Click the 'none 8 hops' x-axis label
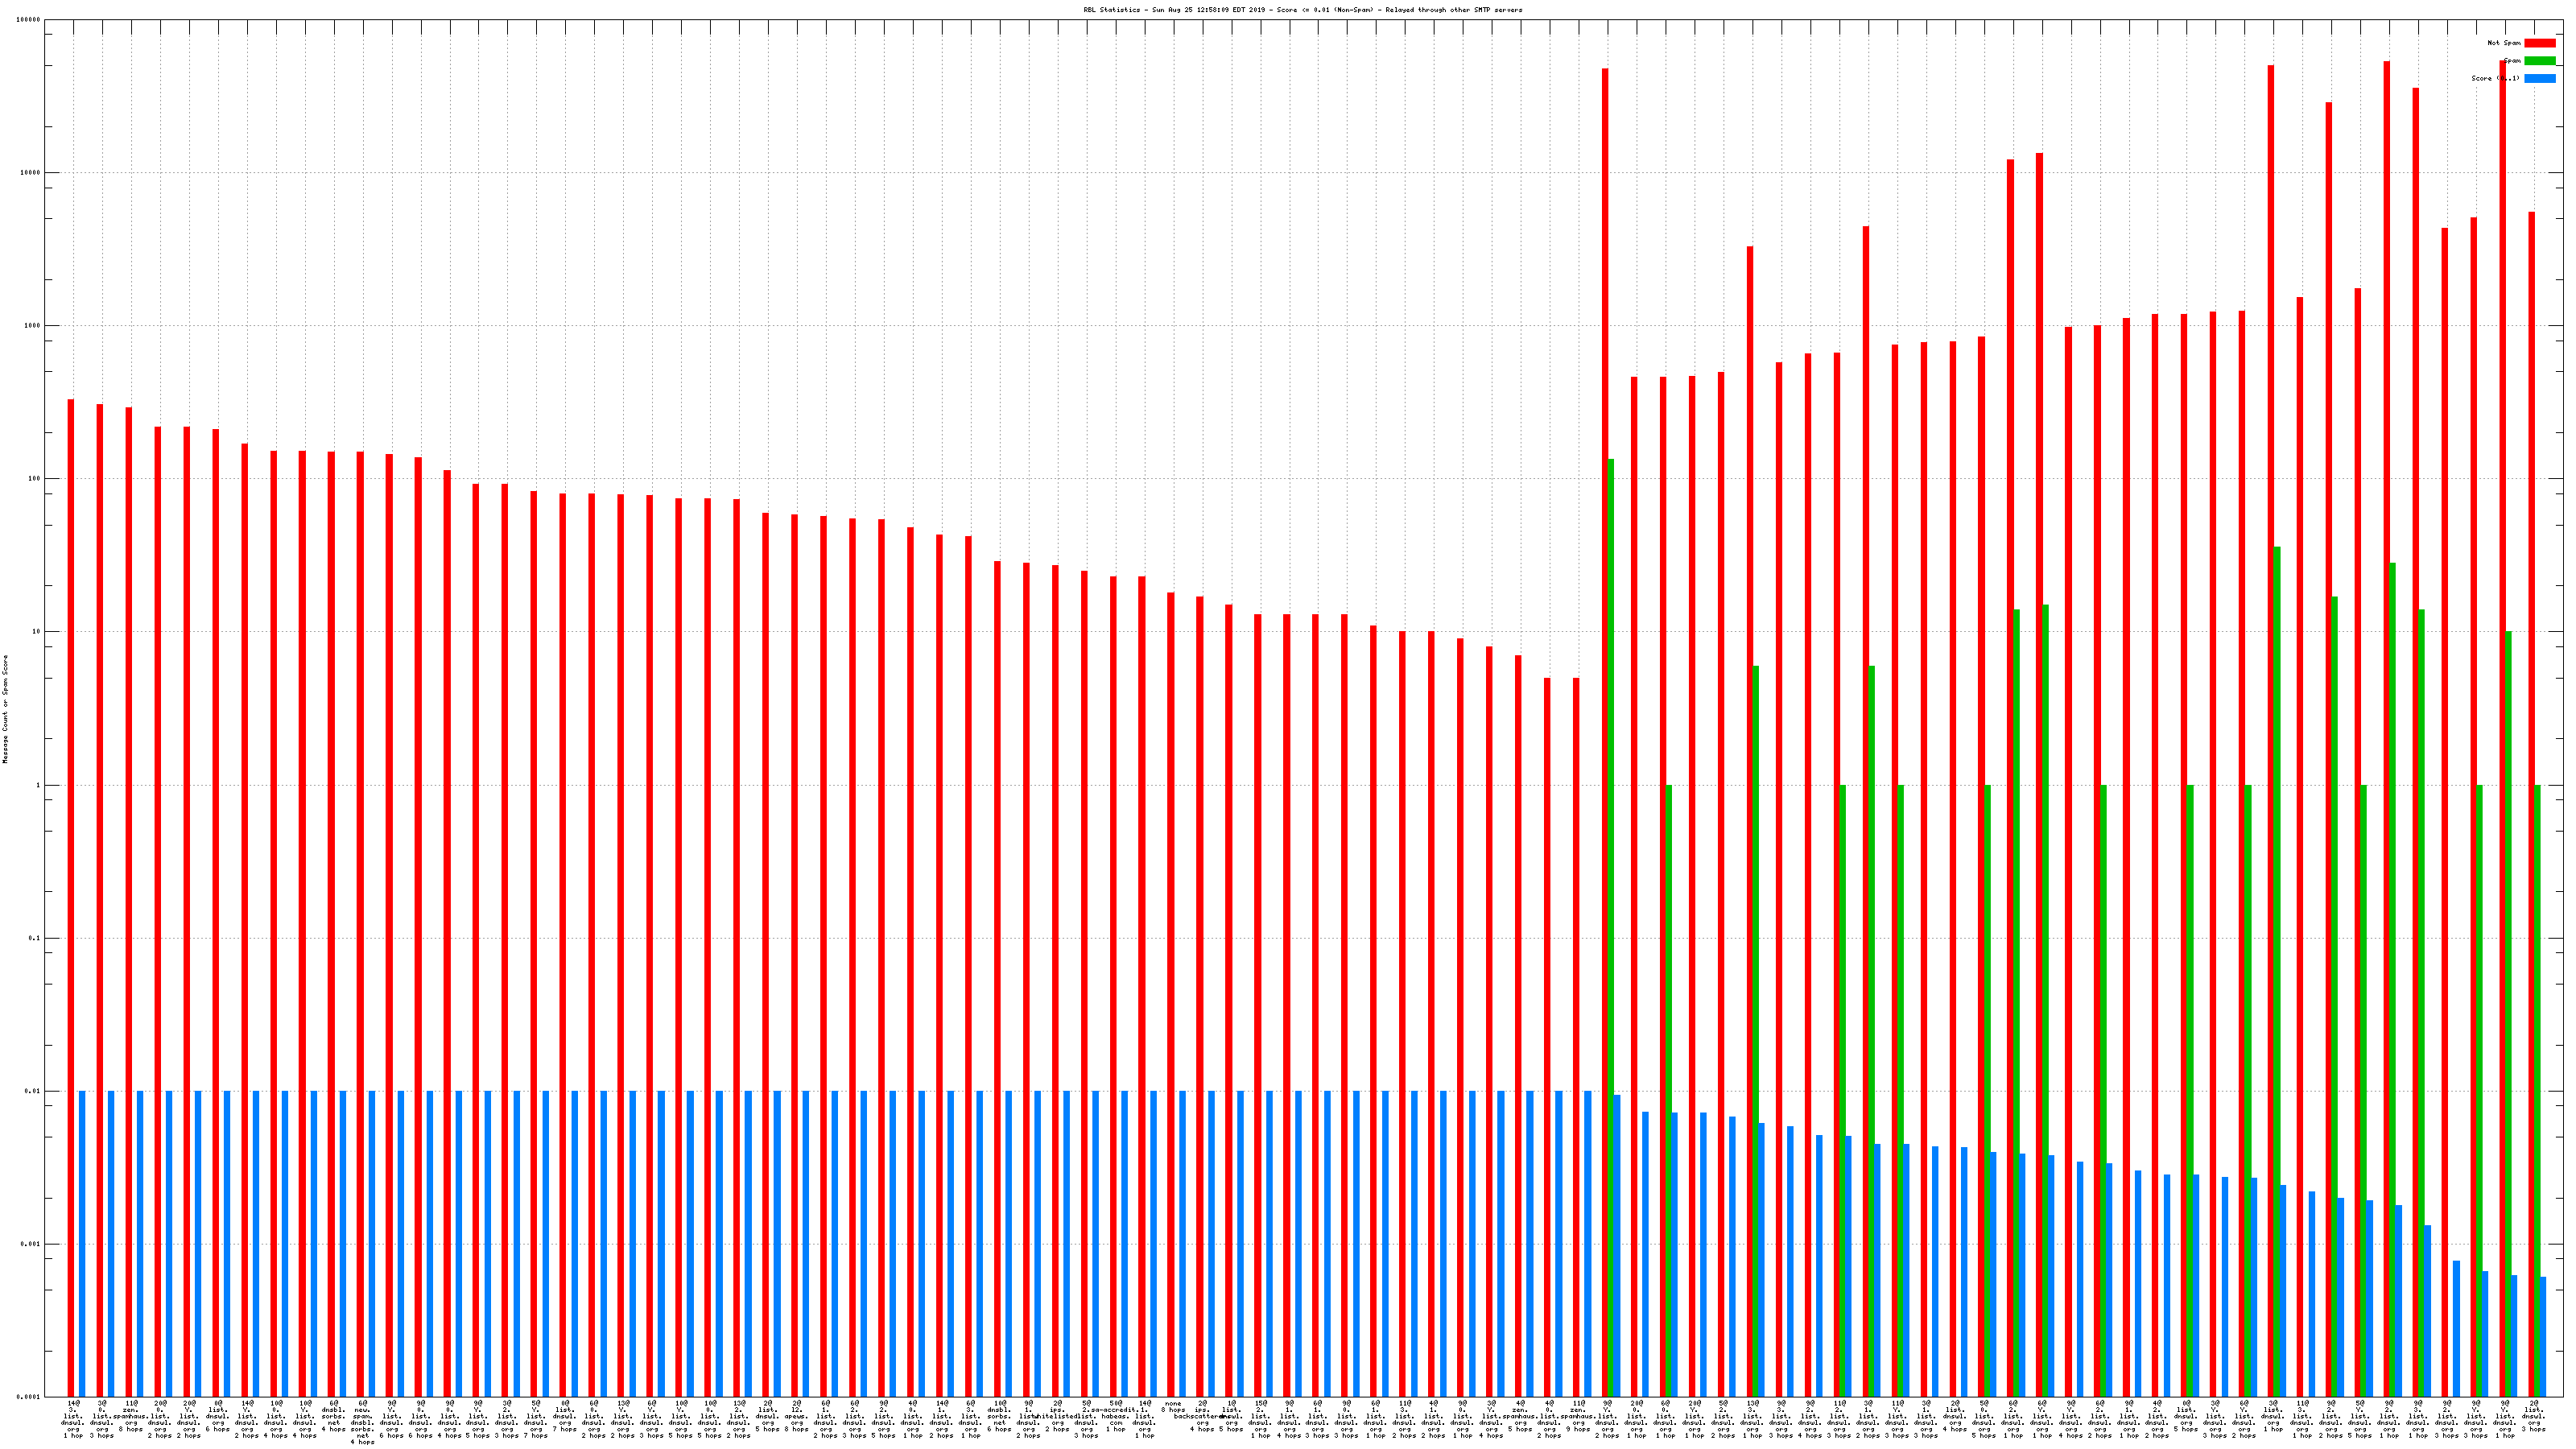This screenshot has height=1449, width=2576. click(1173, 1407)
